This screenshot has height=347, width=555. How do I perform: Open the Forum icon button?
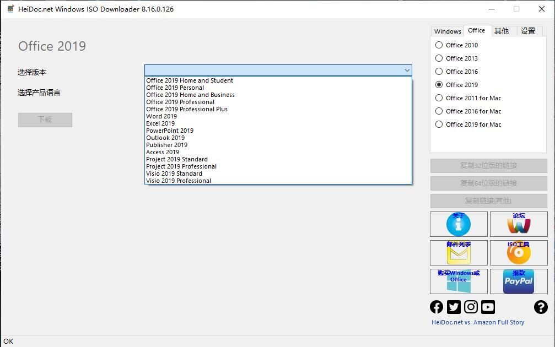(x=519, y=224)
